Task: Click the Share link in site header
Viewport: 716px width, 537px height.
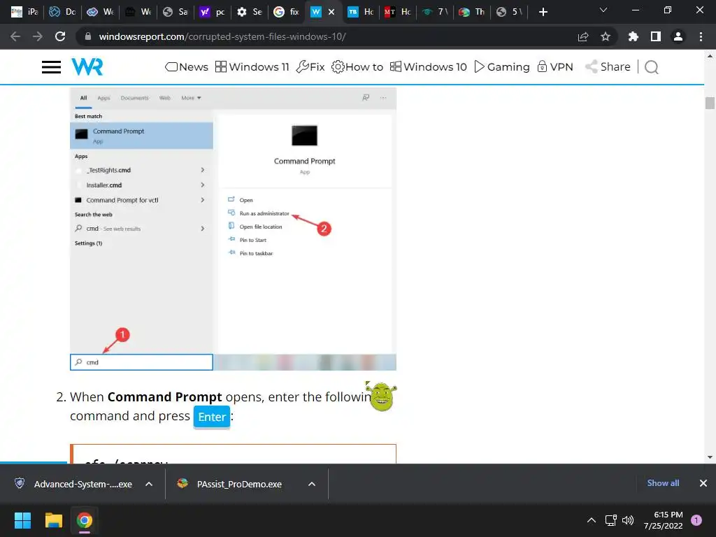Action: 608,66
